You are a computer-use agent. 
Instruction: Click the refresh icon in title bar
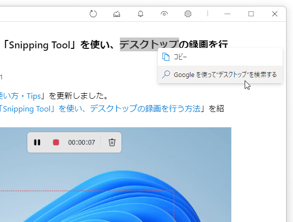point(93,14)
